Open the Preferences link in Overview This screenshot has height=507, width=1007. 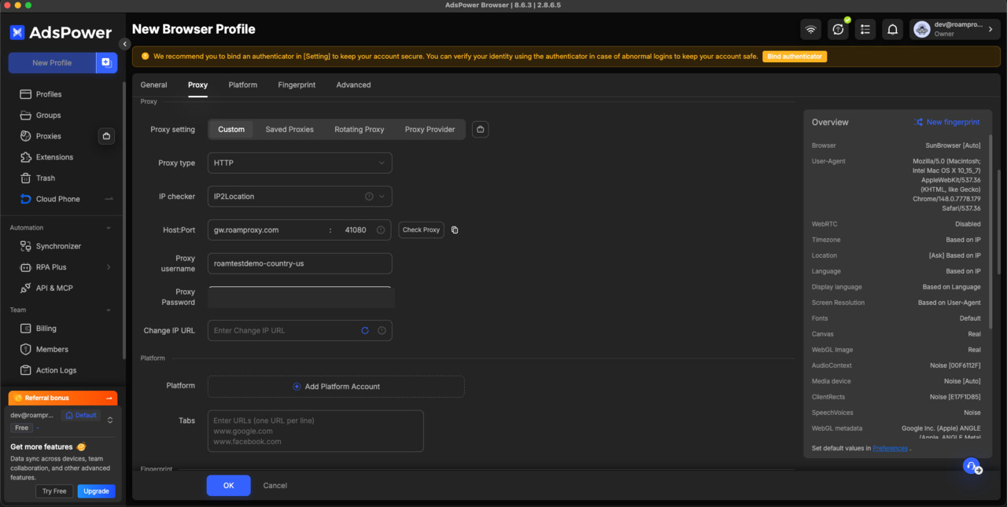890,448
